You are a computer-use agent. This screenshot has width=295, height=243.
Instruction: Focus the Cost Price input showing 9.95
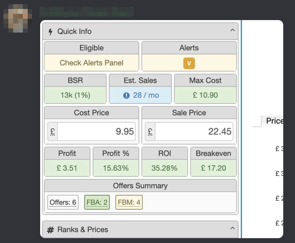click(x=97, y=132)
